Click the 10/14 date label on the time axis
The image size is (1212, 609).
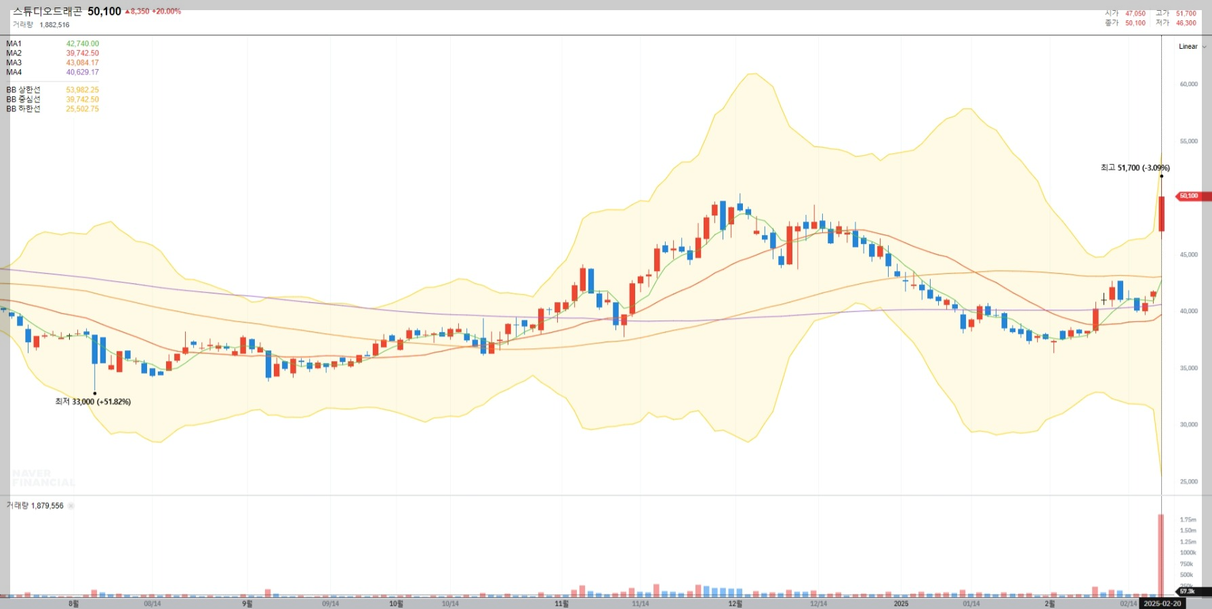coord(450,604)
